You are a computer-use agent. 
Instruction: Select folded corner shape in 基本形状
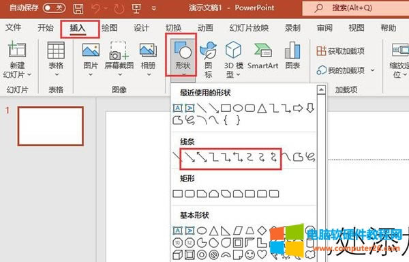(238, 254)
